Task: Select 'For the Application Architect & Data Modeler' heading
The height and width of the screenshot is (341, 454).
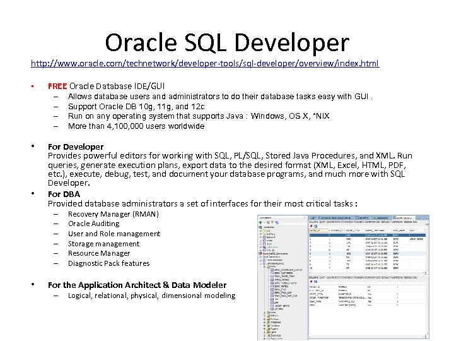Action: [x=137, y=285]
